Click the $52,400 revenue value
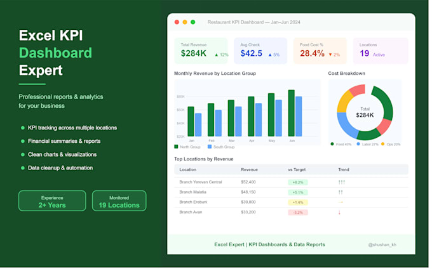 (248, 182)
